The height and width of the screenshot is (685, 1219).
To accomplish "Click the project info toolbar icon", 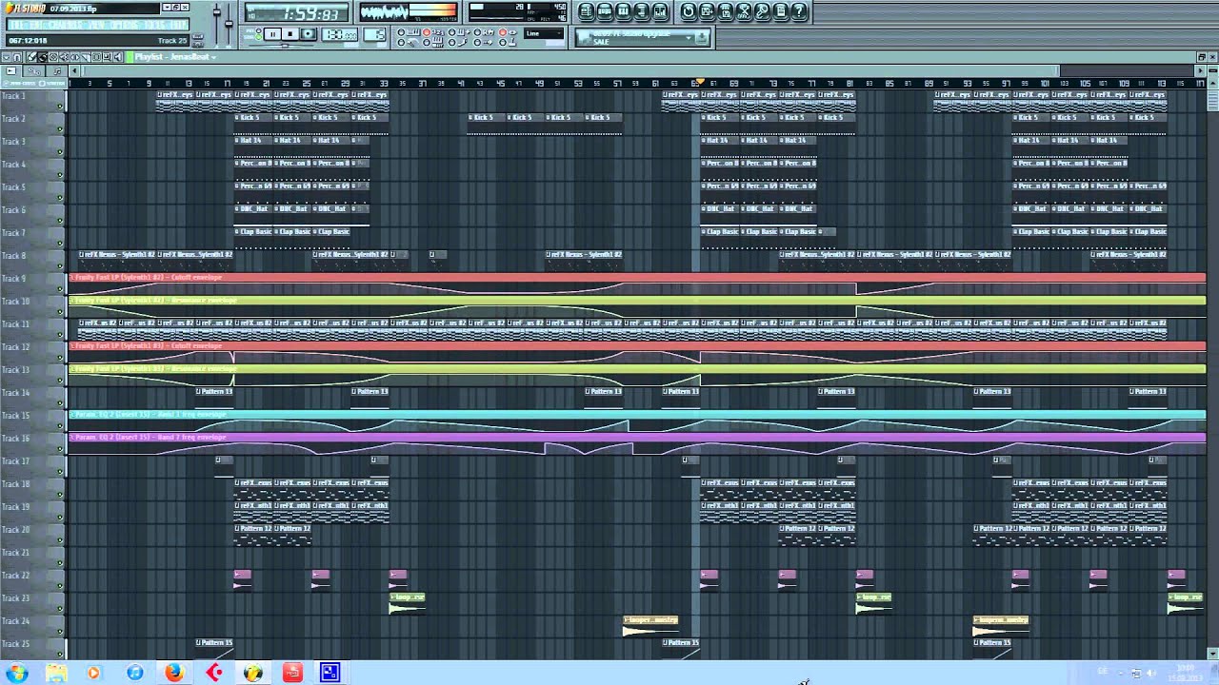I will click(x=781, y=11).
